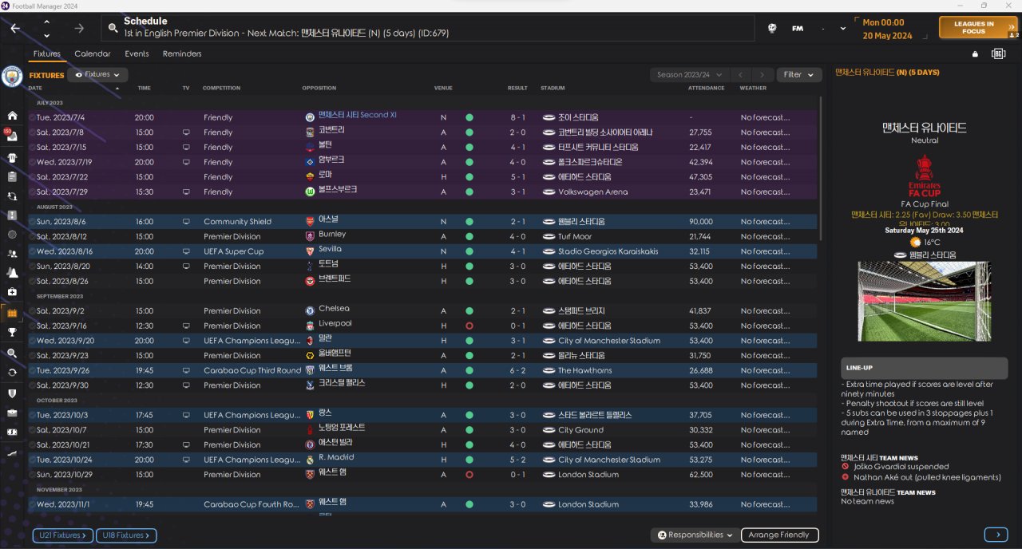Switch to the Reminders tab

182,53
